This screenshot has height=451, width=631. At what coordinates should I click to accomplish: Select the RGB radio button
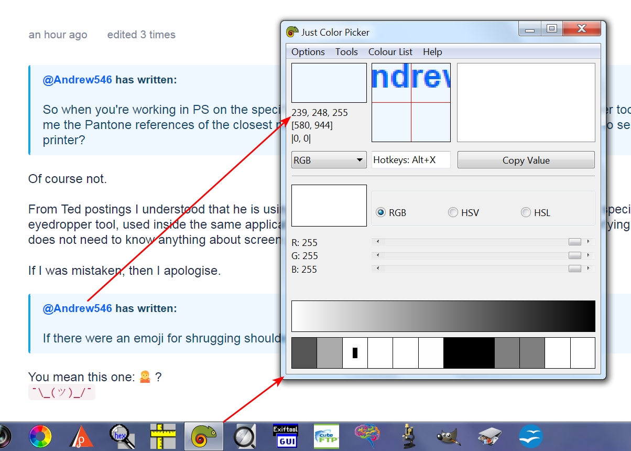(381, 212)
